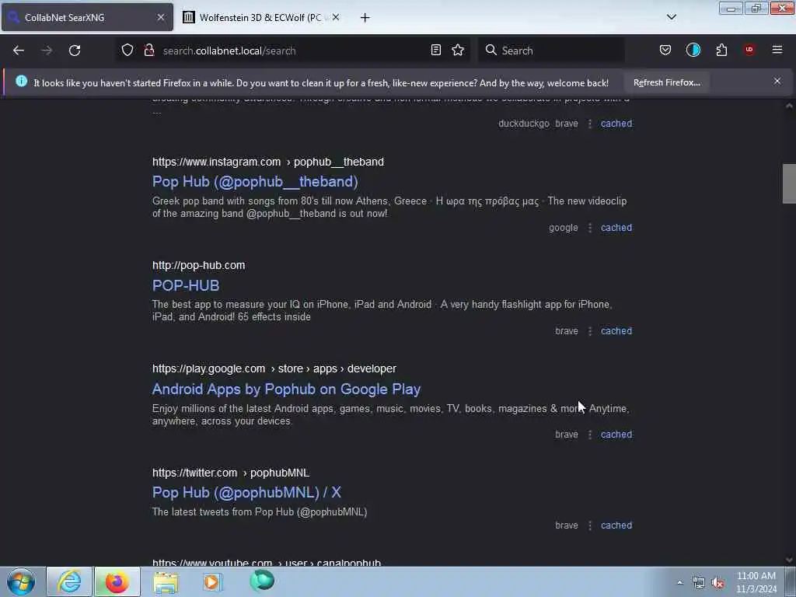Open the uBlock Origin icon

coord(749,50)
